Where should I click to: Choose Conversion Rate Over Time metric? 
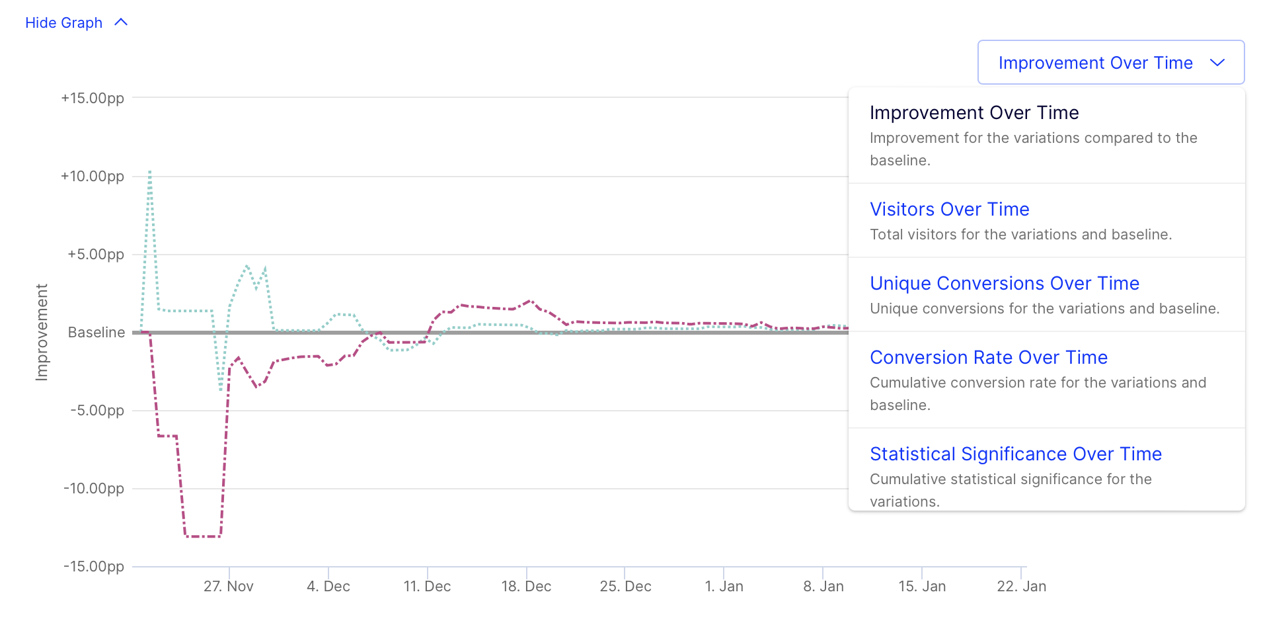(x=988, y=357)
